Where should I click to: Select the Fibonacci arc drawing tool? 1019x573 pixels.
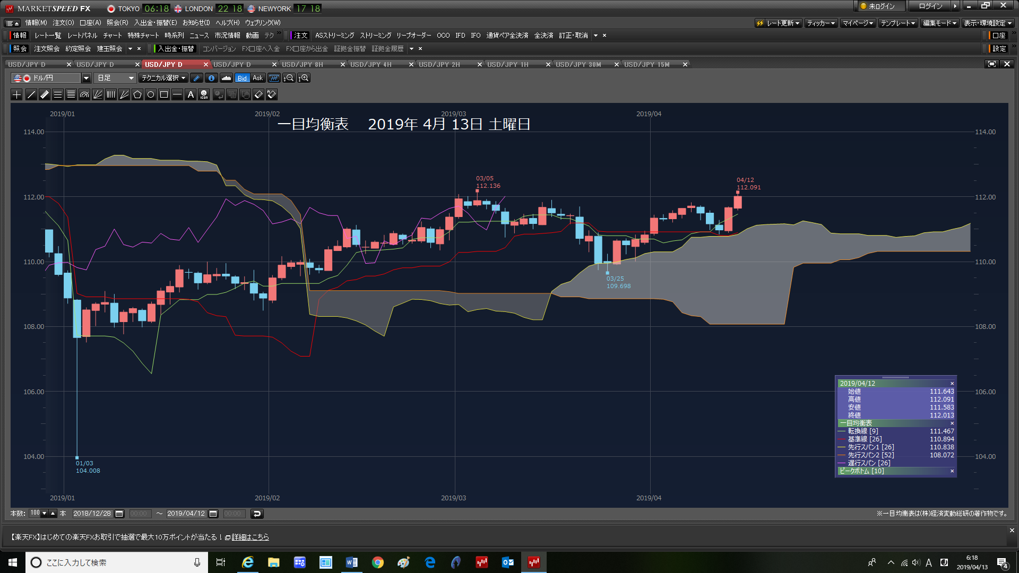(84, 94)
